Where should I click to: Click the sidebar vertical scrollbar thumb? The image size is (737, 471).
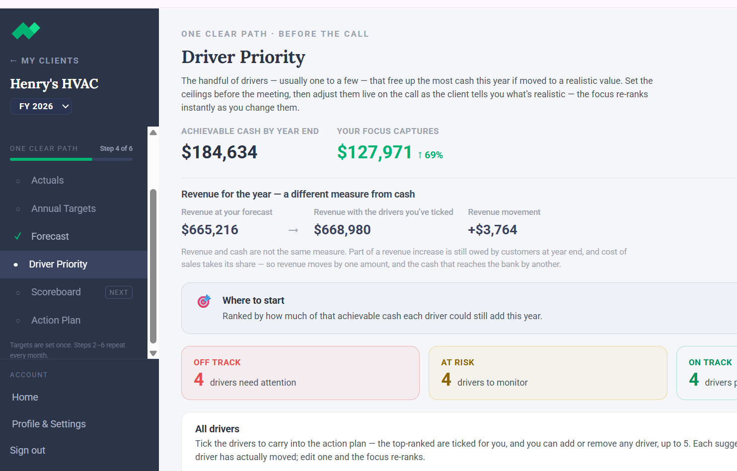click(153, 266)
